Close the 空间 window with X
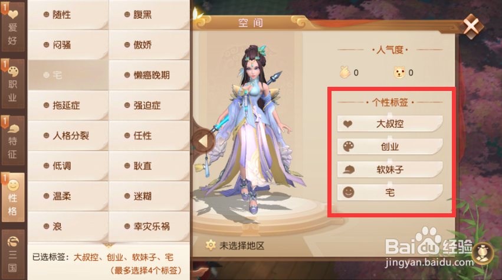Viewport: 502px width, 280px height. [x=471, y=27]
